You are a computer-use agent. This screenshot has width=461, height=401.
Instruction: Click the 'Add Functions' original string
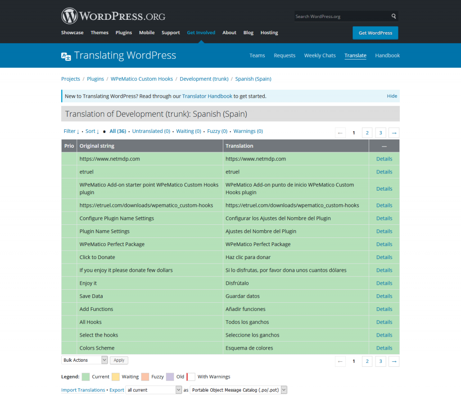tap(96, 309)
